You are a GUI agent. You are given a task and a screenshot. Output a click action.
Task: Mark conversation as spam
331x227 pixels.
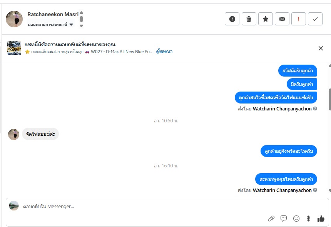click(232, 19)
